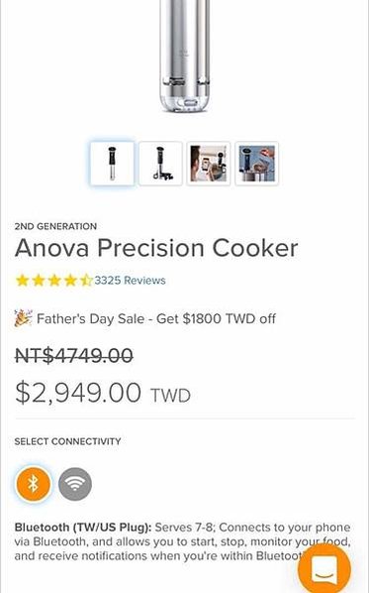Open the 3325 Reviews link

pyautogui.click(x=130, y=281)
